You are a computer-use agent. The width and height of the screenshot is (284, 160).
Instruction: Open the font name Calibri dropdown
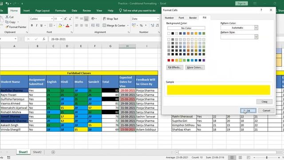click(52, 19)
